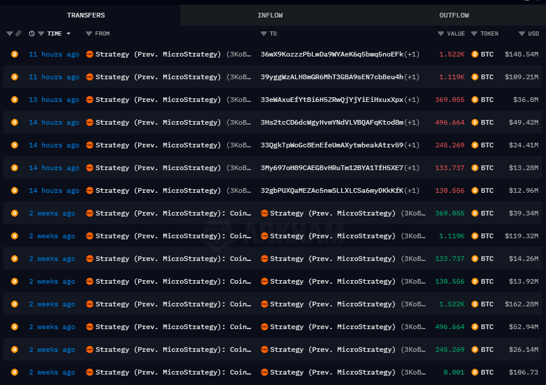Open the TO column filter

(x=263, y=33)
